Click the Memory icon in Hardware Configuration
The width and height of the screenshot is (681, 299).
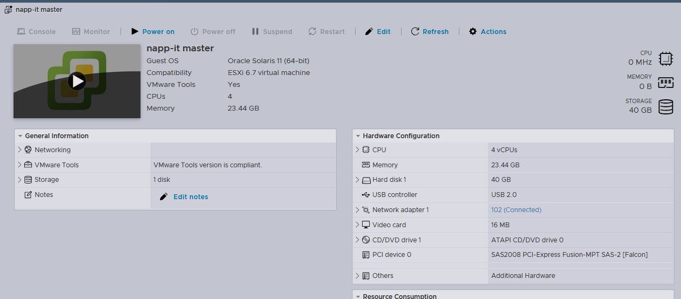click(x=366, y=165)
